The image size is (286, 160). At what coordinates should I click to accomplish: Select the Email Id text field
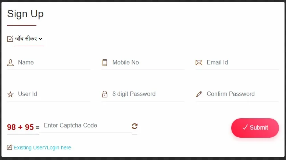pos(243,63)
